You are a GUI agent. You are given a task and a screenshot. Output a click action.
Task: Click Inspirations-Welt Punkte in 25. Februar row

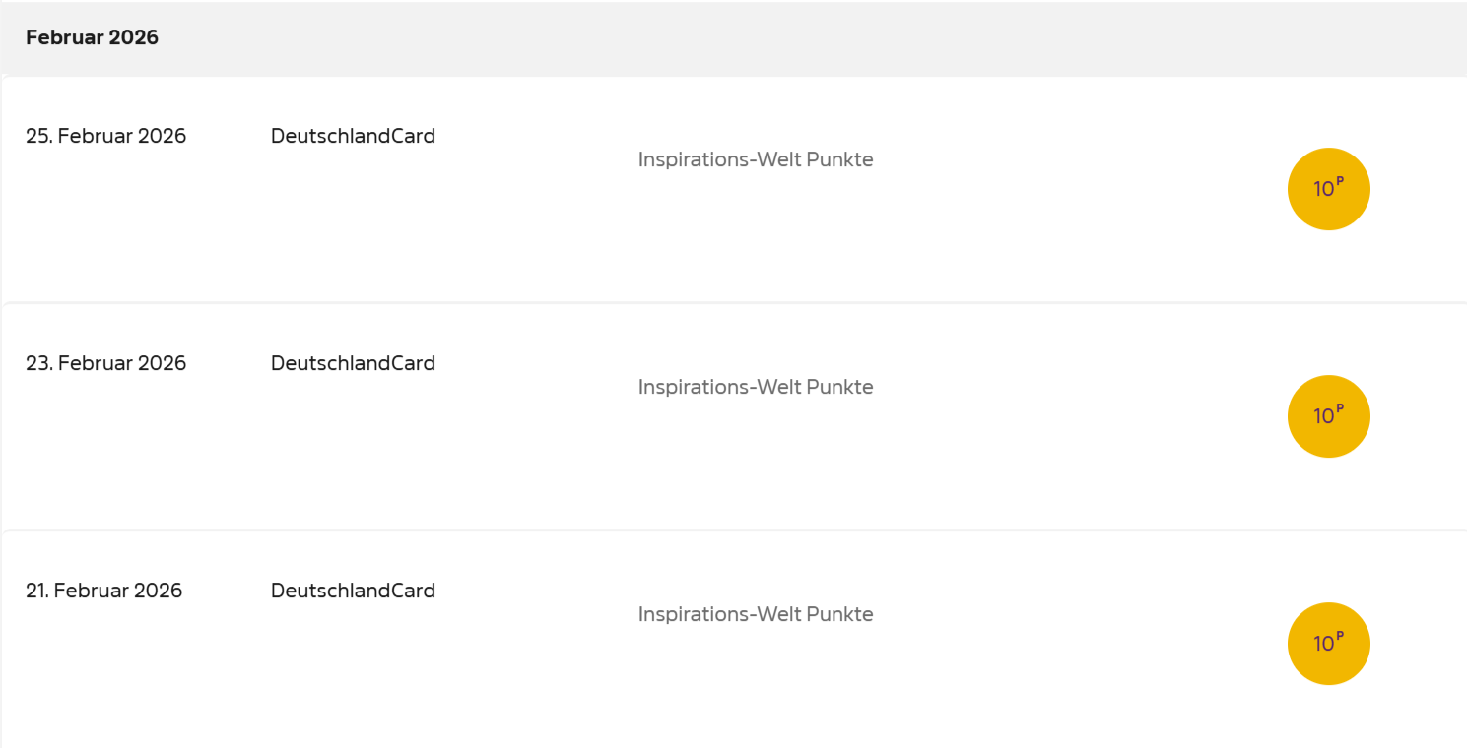click(x=756, y=159)
